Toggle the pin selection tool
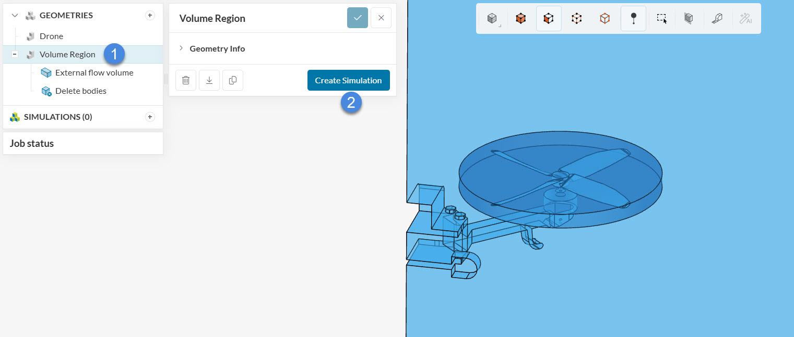This screenshot has height=337, width=794. coord(633,19)
